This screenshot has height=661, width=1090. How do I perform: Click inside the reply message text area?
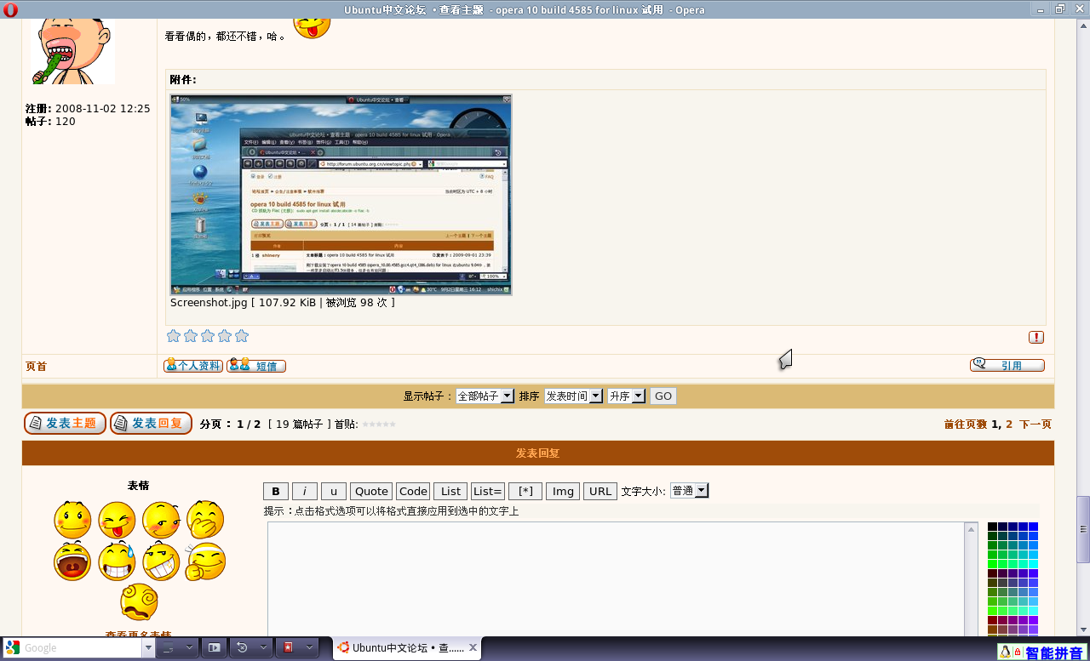(617, 579)
